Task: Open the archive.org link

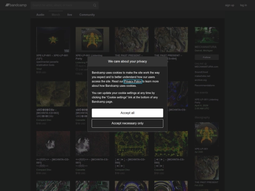Action: point(201,80)
